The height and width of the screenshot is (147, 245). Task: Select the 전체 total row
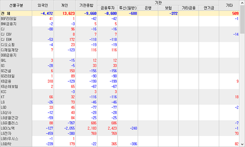tap(120, 13)
